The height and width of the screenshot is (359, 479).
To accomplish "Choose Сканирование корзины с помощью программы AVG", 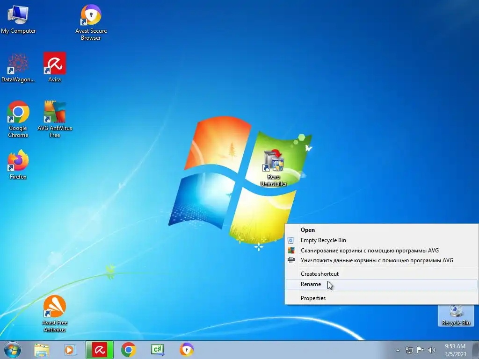I will [382, 251].
